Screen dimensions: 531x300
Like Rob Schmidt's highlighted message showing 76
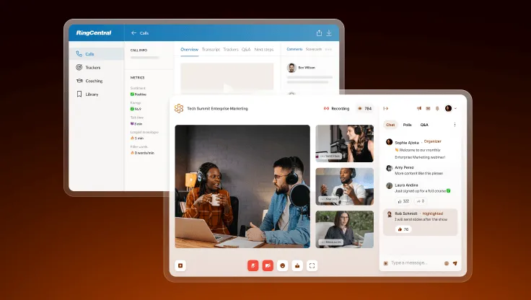coord(403,229)
